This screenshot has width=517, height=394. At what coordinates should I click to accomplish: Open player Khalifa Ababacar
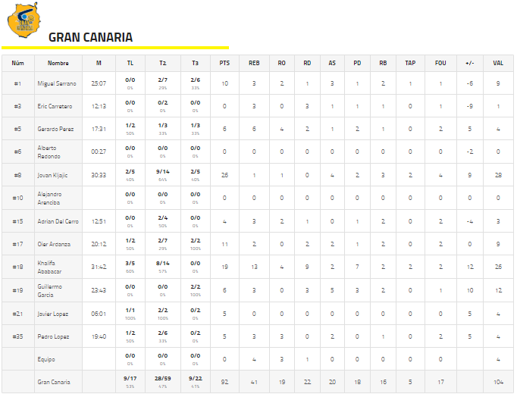point(52,267)
